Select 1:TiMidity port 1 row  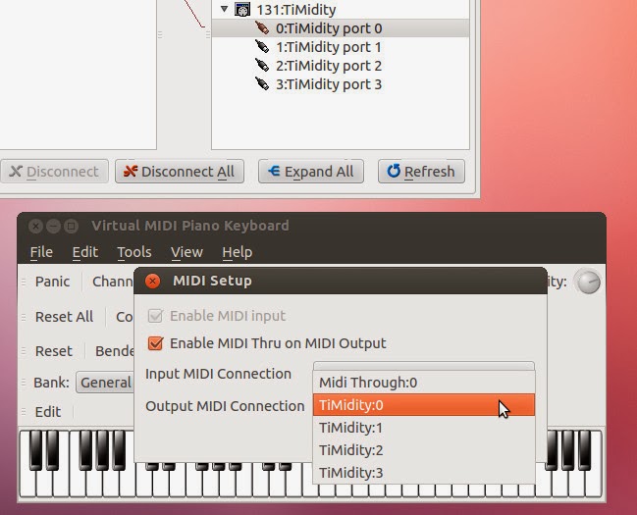341,47
